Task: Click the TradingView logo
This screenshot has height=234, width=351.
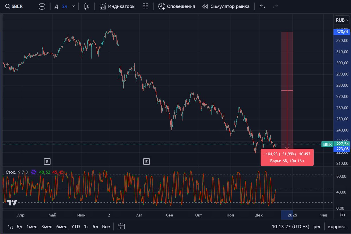Action: coord(12,203)
